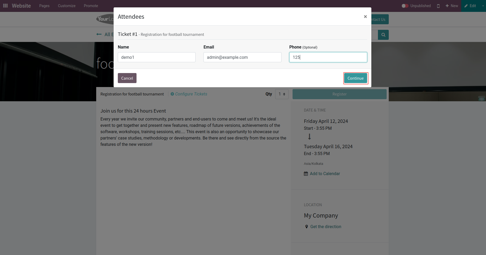Click the Configure Tickets gear icon
This screenshot has width=486, height=255.
point(172,94)
